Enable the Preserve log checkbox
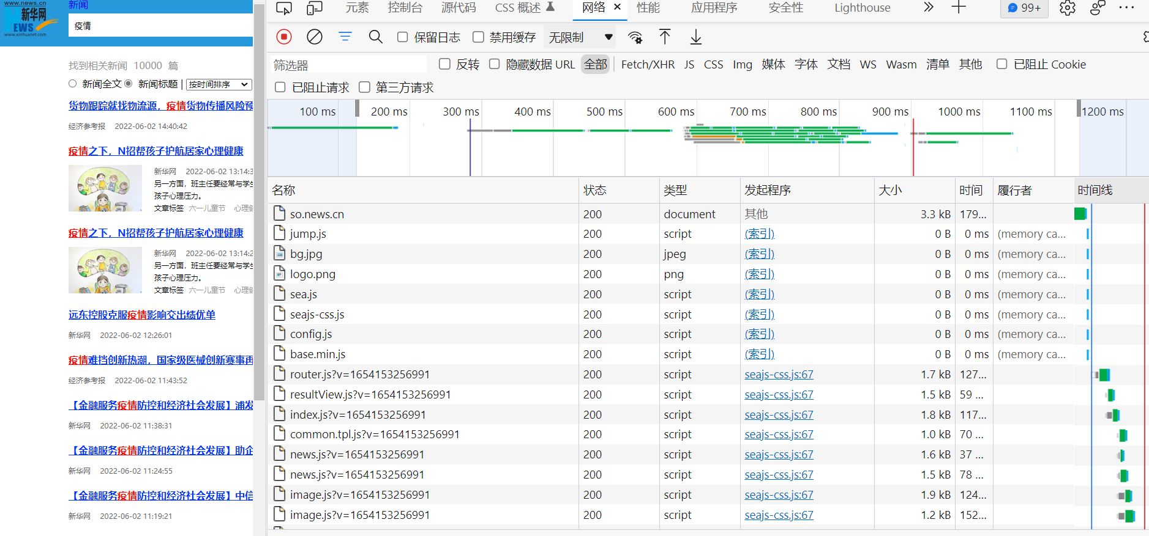The image size is (1149, 536). click(x=403, y=37)
